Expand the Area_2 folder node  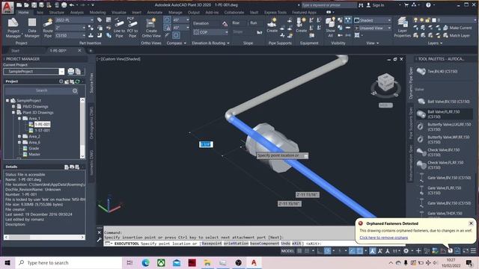19,136
